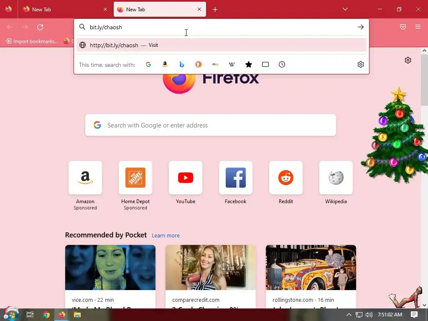Click the page scrollbar down arrow
Viewport: 428px width, 321px height.
click(x=424, y=305)
